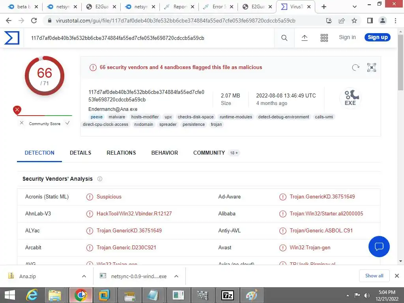The height and width of the screenshot is (303, 404).
Task: Click the reanalyze file refresh icon
Action: (x=355, y=67)
